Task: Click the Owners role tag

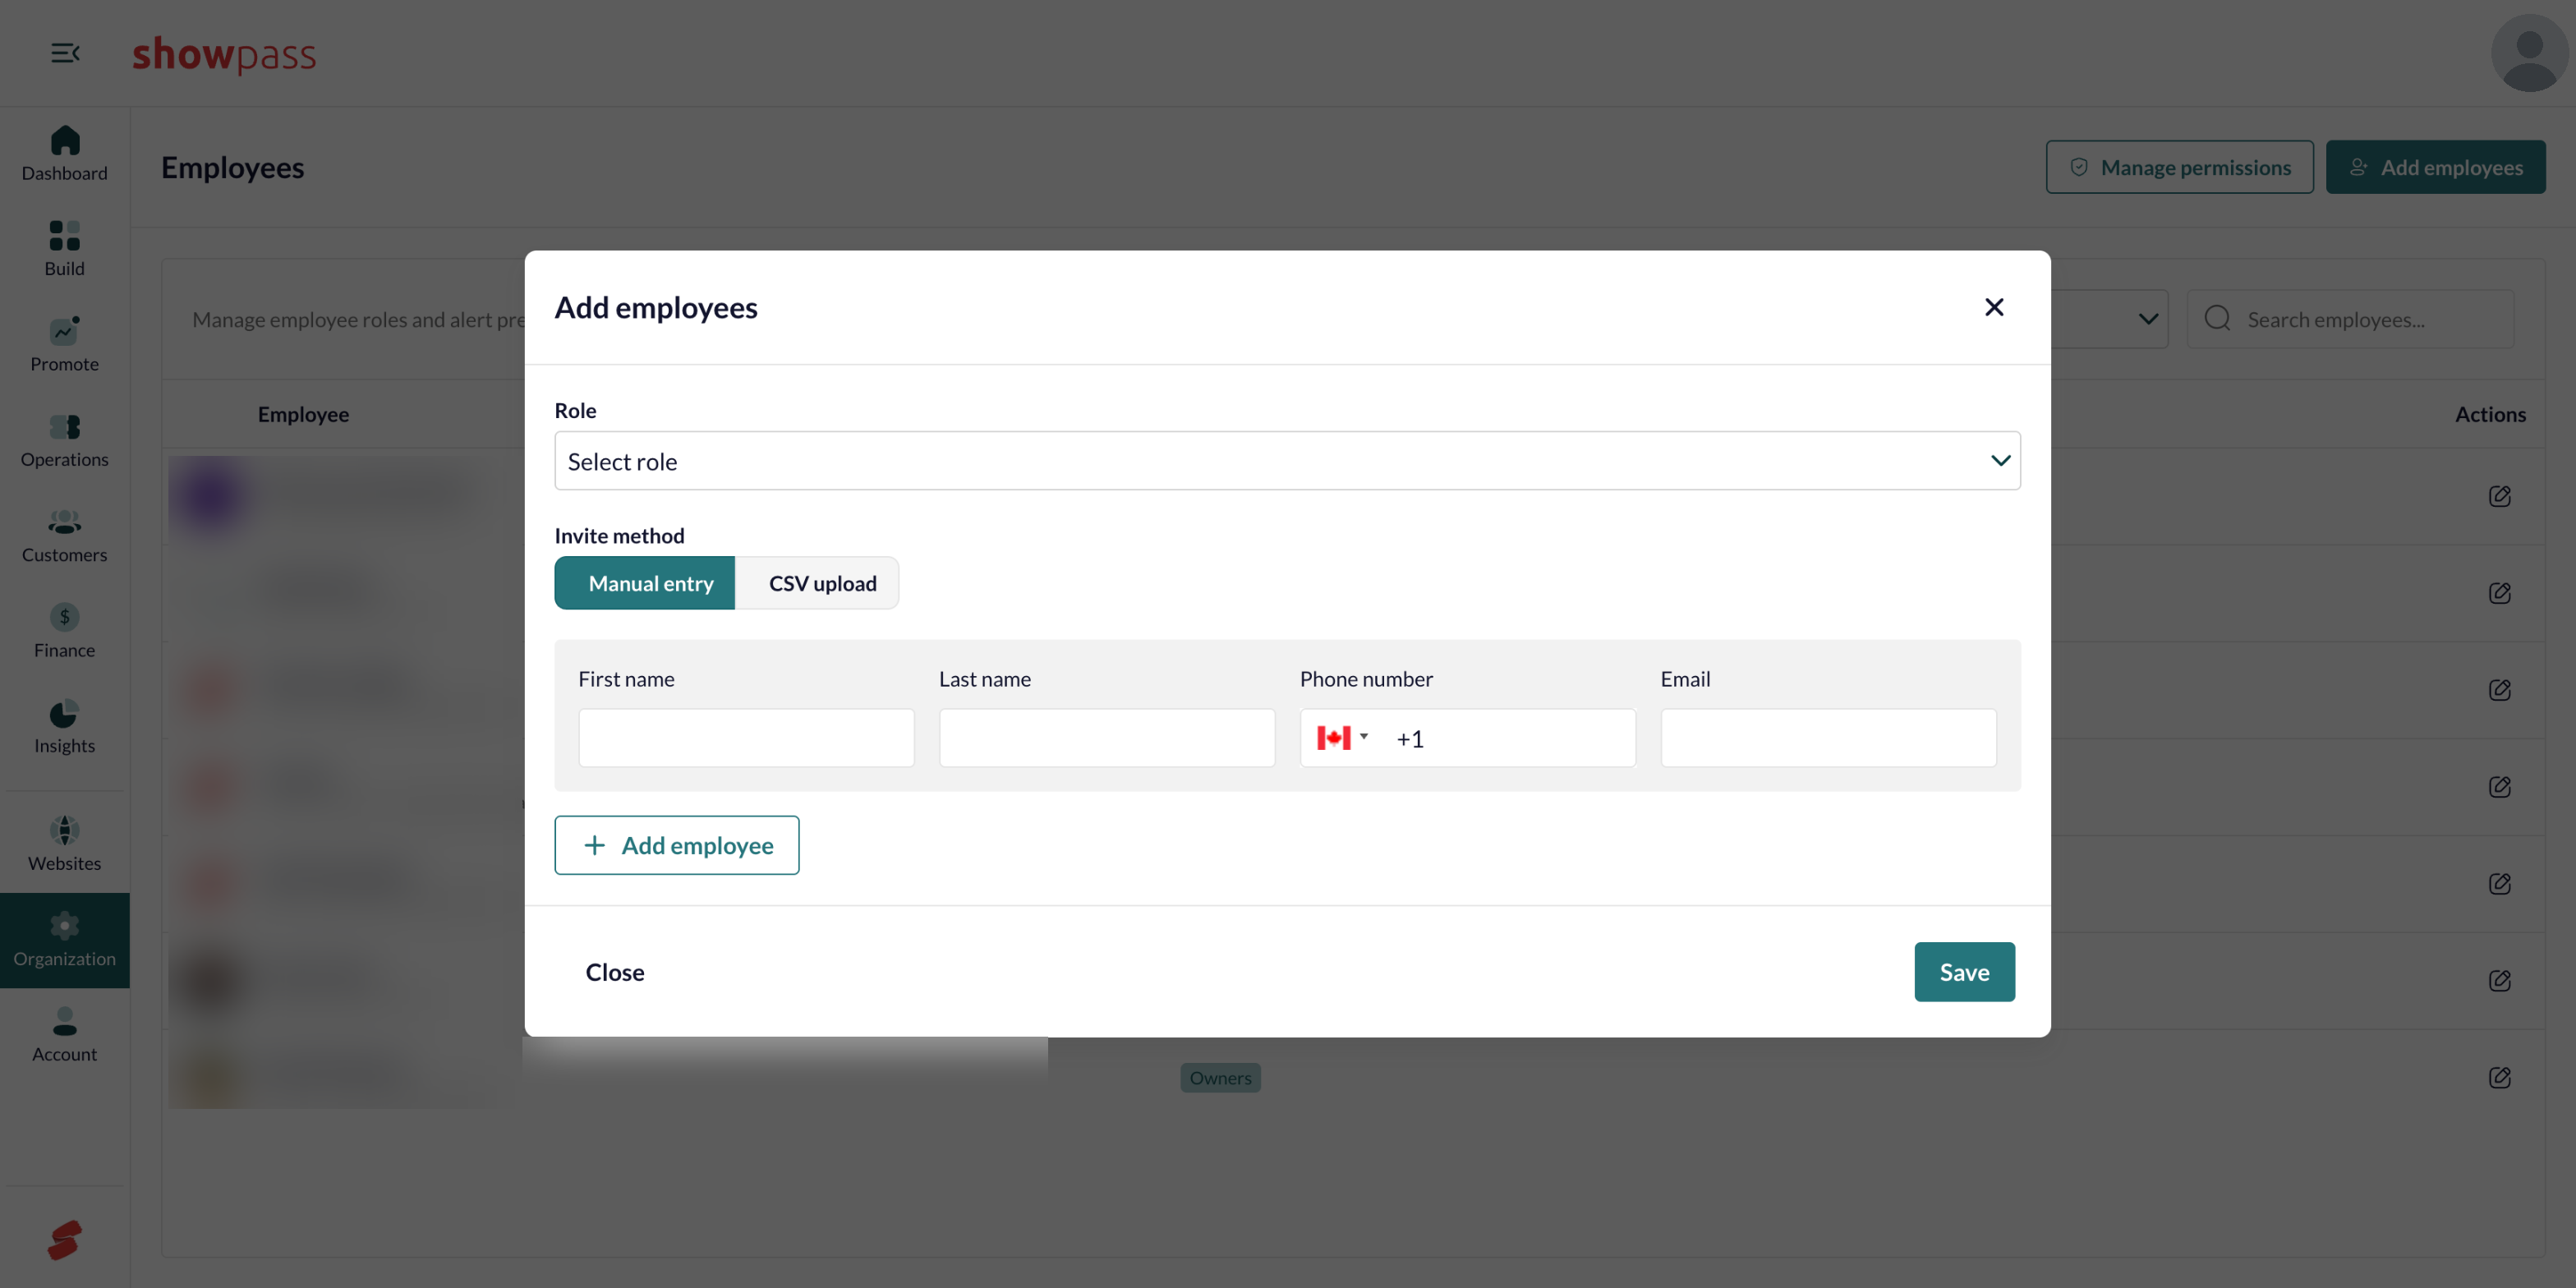Action: pyautogui.click(x=1220, y=1078)
